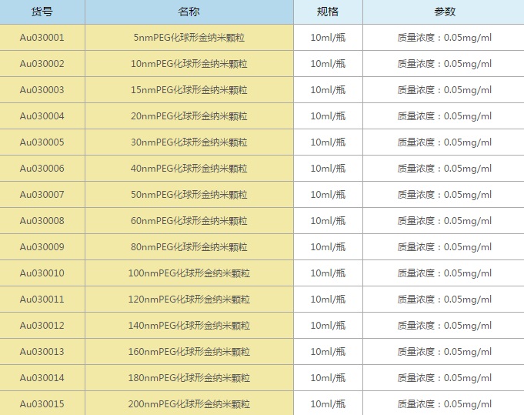Click the 10nmPEG化球形金纳米颗粒 name cell
The width and height of the screenshot is (524, 415).
189,64
